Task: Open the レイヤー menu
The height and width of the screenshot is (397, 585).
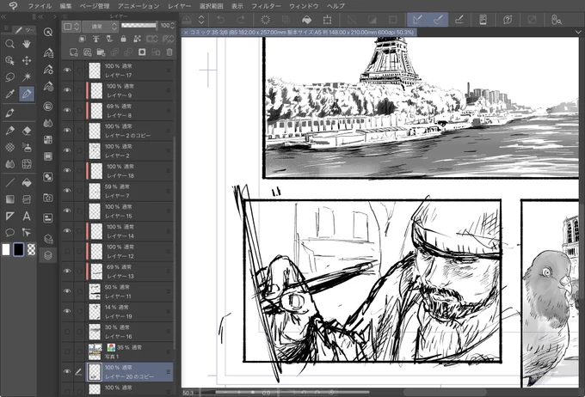Action: point(180,6)
